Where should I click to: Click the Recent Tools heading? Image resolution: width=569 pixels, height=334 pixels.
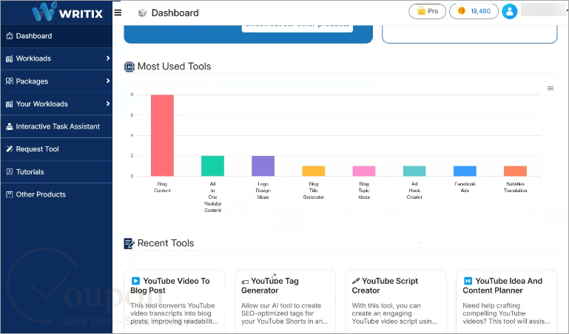coord(166,243)
